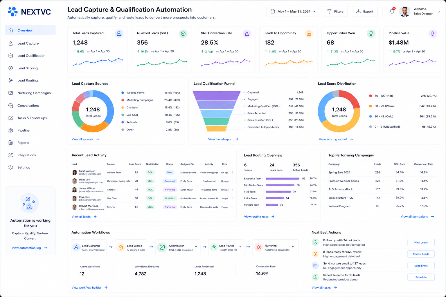Click icon beside 8 leads ready for SQL review

315,254
